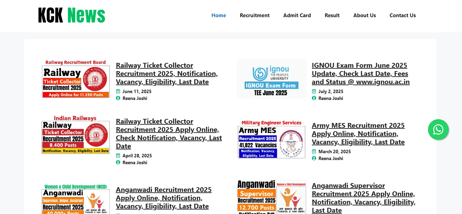Click the date March 20, 2025
This screenshot has width=462, height=214.
coord(334,151)
